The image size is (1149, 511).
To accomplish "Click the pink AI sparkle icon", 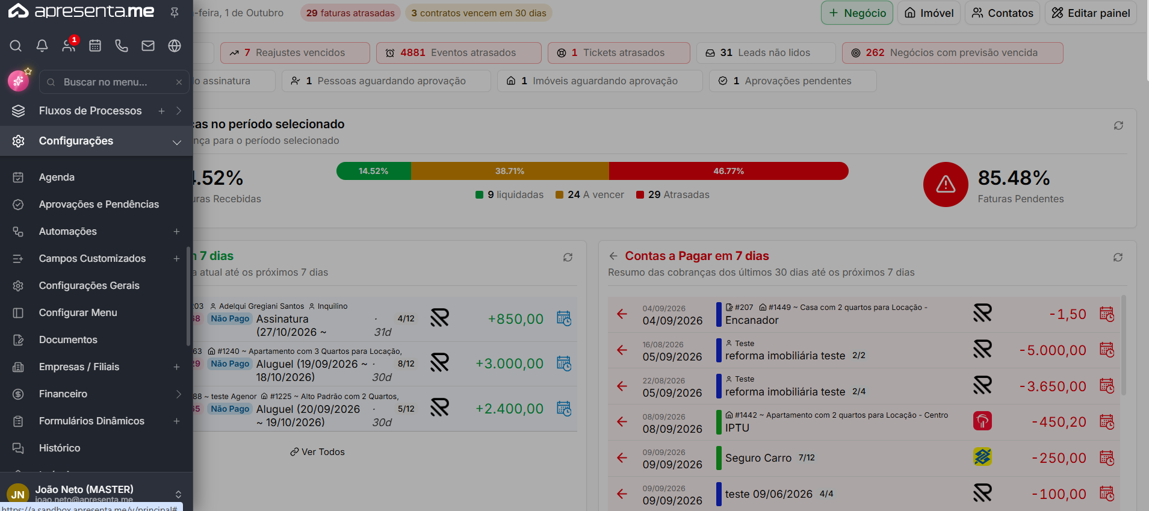I will click(x=19, y=81).
